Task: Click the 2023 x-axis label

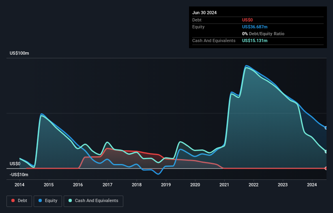Action: [283, 185]
